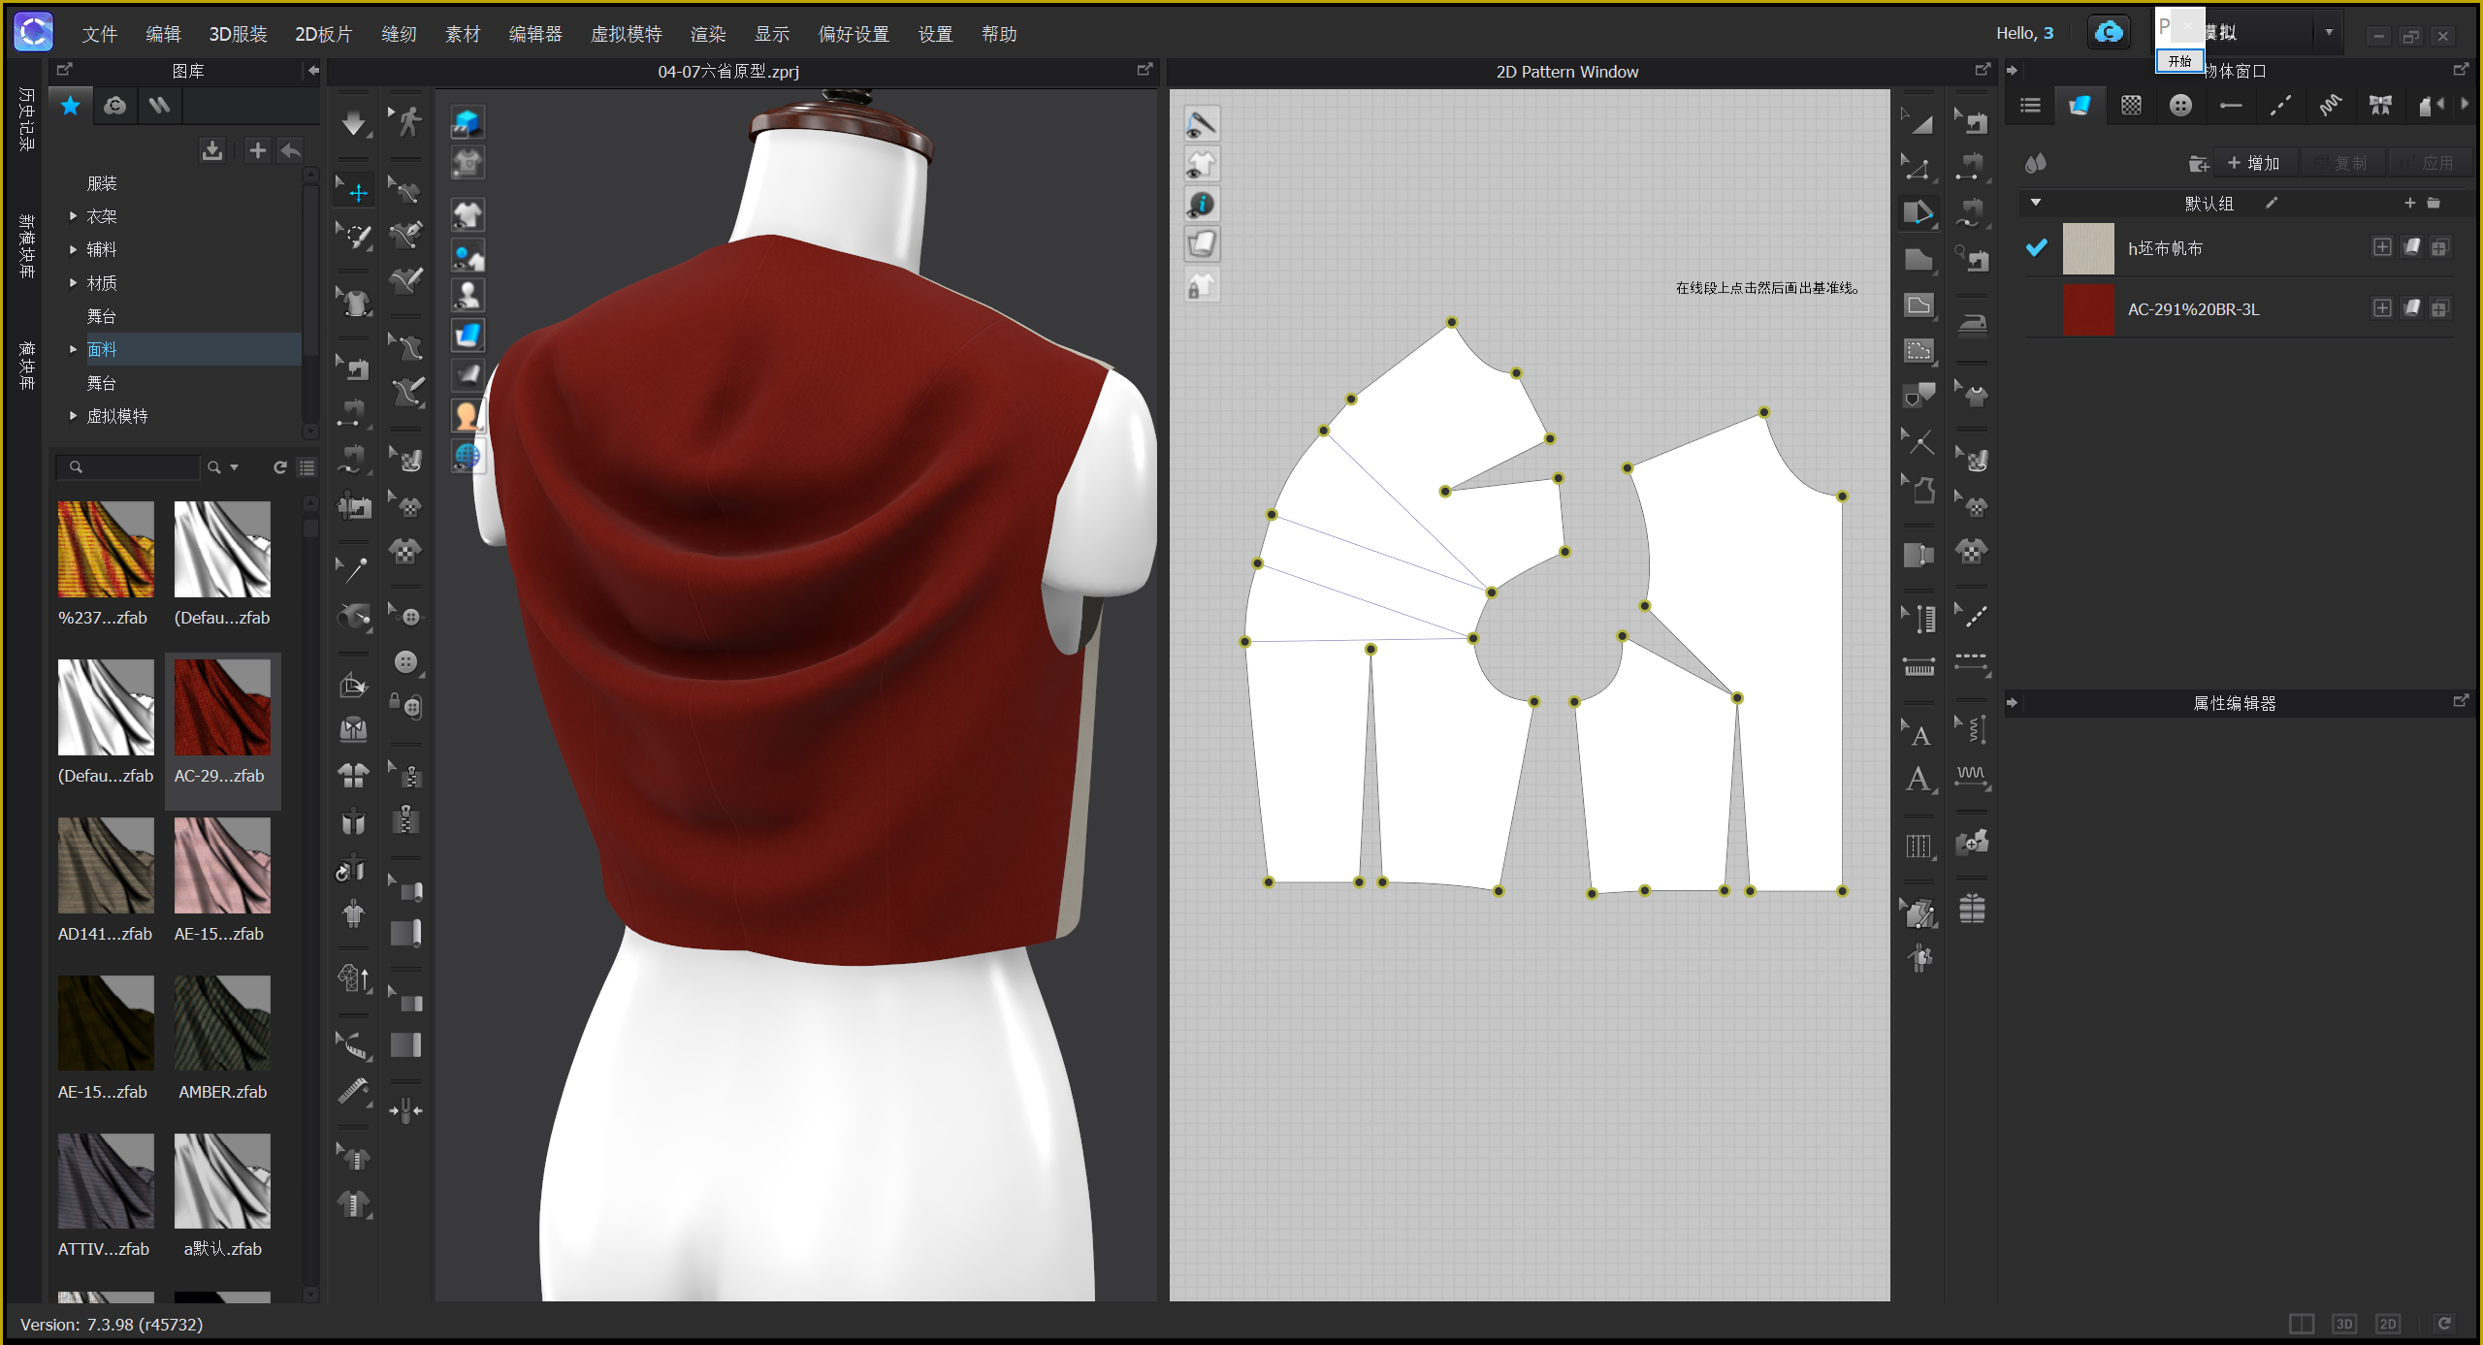Open the 渲染 menu

[x=708, y=34]
